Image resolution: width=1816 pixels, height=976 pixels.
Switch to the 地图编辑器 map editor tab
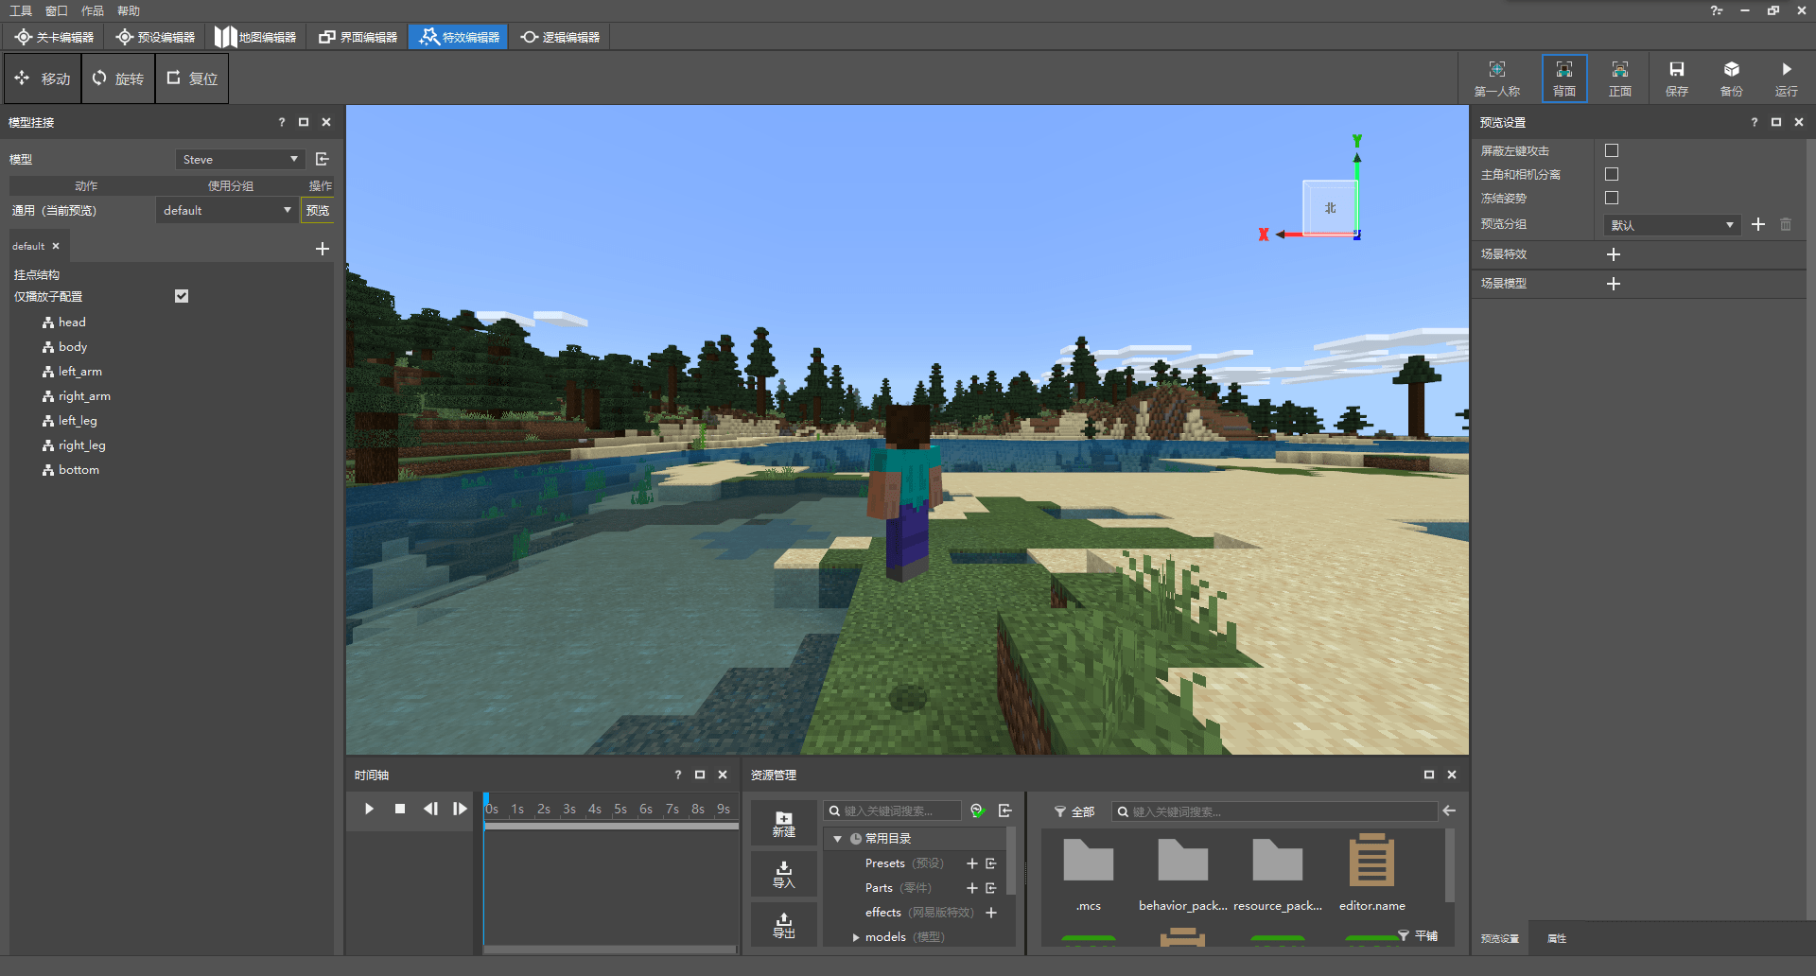[255, 37]
